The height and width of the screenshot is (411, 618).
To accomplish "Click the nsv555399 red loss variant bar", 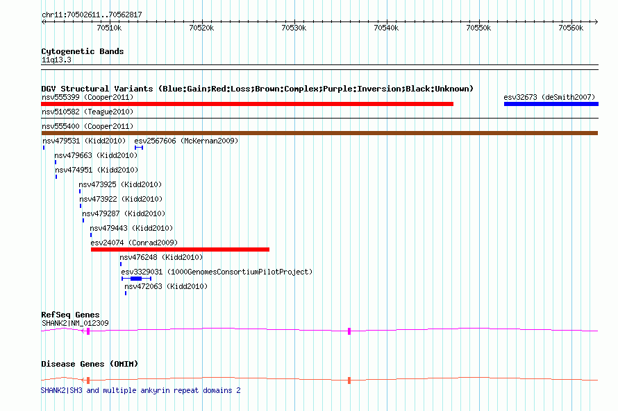I will click(247, 104).
